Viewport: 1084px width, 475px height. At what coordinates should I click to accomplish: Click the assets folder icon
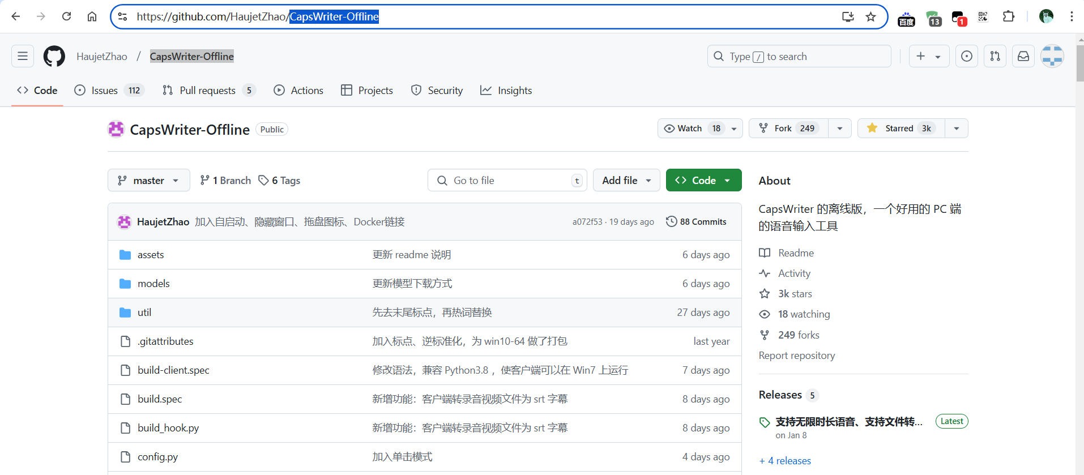(x=125, y=255)
